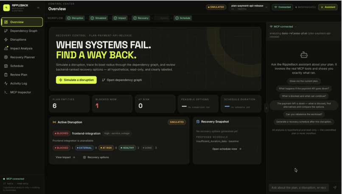This screenshot has height=194, width=342.
Task: Open Dependency Graph in sidebar
Action: tap(22, 31)
